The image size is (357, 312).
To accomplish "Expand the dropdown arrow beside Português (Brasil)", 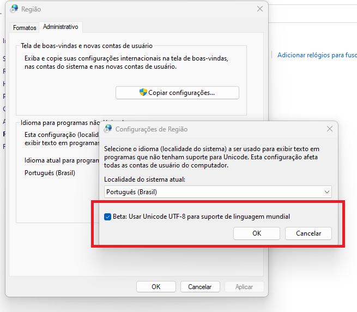I will coord(327,192).
